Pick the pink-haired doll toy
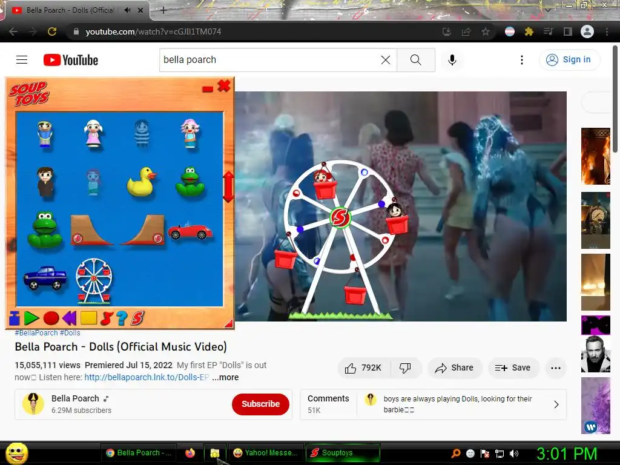The height and width of the screenshot is (465, 620). [190, 133]
